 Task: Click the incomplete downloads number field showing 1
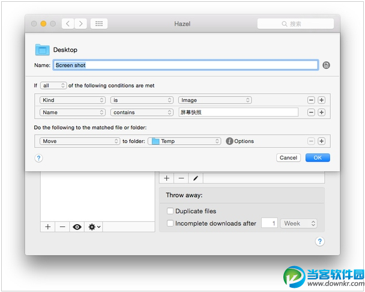click(x=270, y=224)
